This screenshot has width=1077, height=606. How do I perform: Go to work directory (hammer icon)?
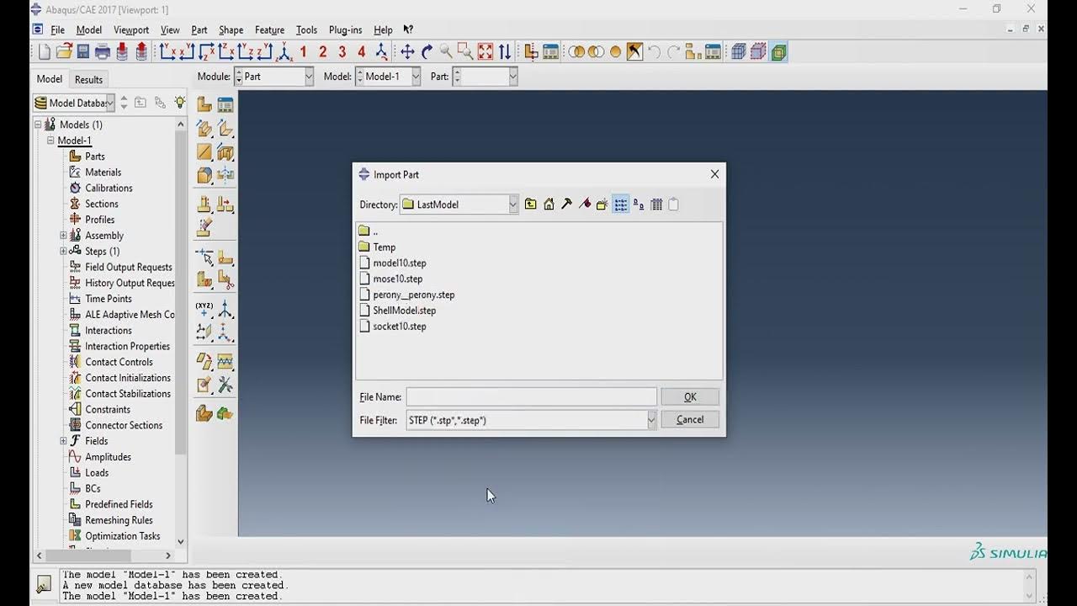pos(566,205)
